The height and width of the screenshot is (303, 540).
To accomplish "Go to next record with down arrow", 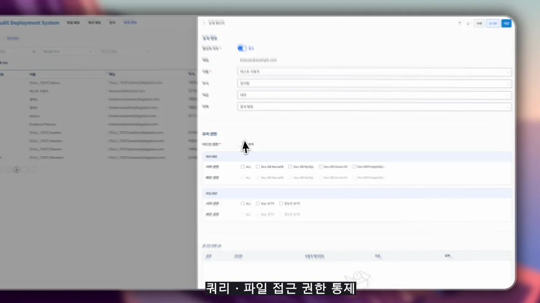I will [468, 24].
